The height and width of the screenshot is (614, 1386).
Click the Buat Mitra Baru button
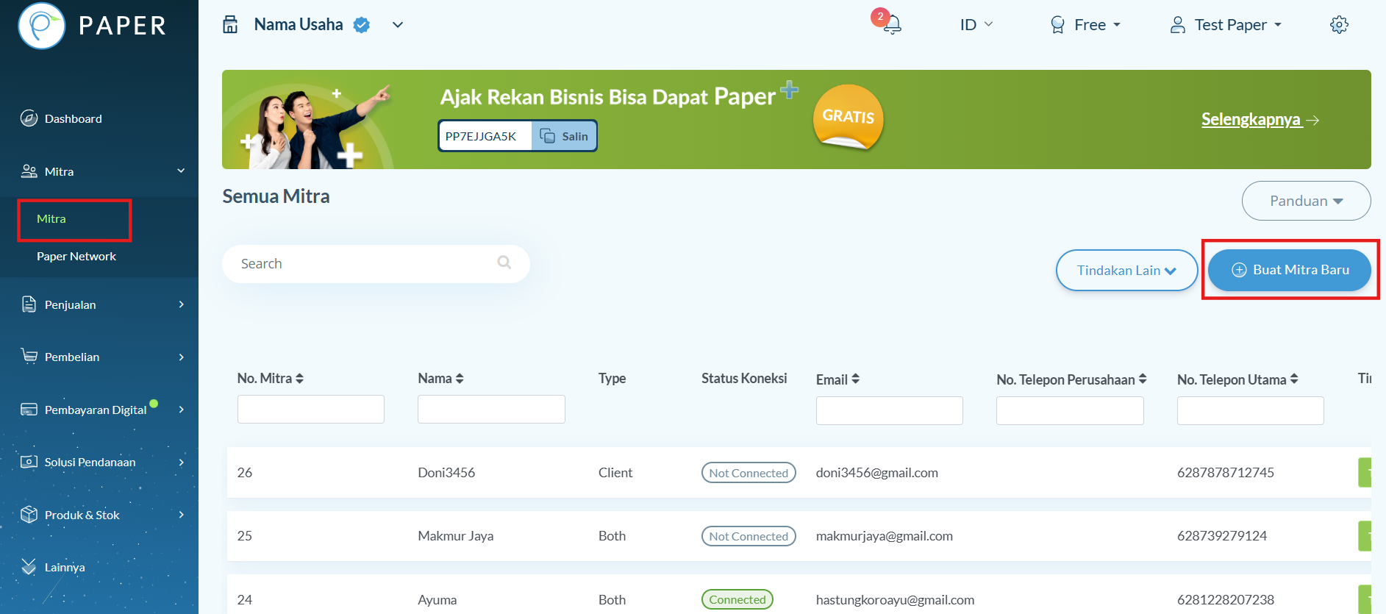coord(1290,270)
